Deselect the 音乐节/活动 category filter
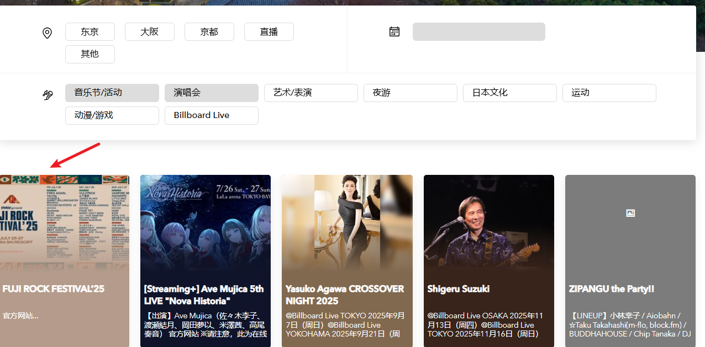 [x=112, y=93]
